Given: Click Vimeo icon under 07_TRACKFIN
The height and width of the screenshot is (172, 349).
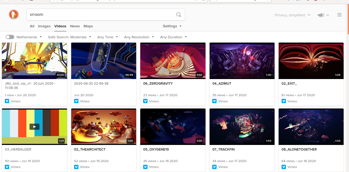Looking at the screenshot, I should [214, 167].
